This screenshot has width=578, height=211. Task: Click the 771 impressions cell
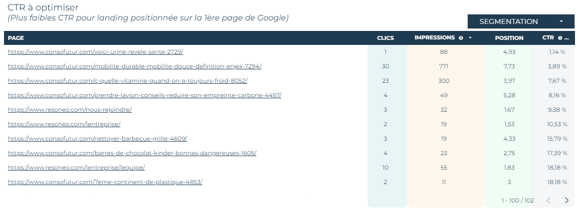[443, 66]
